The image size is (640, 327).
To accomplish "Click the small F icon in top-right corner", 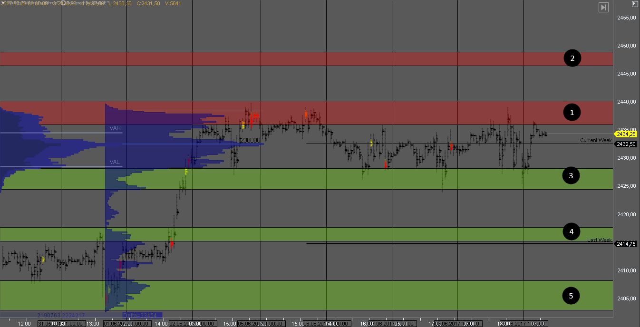I will tap(634, 4).
